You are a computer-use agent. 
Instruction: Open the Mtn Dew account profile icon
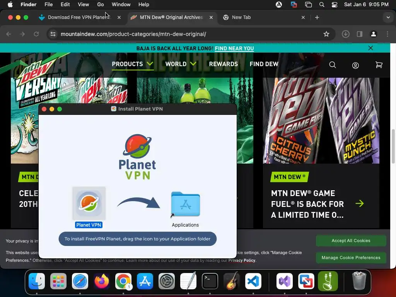click(x=355, y=65)
